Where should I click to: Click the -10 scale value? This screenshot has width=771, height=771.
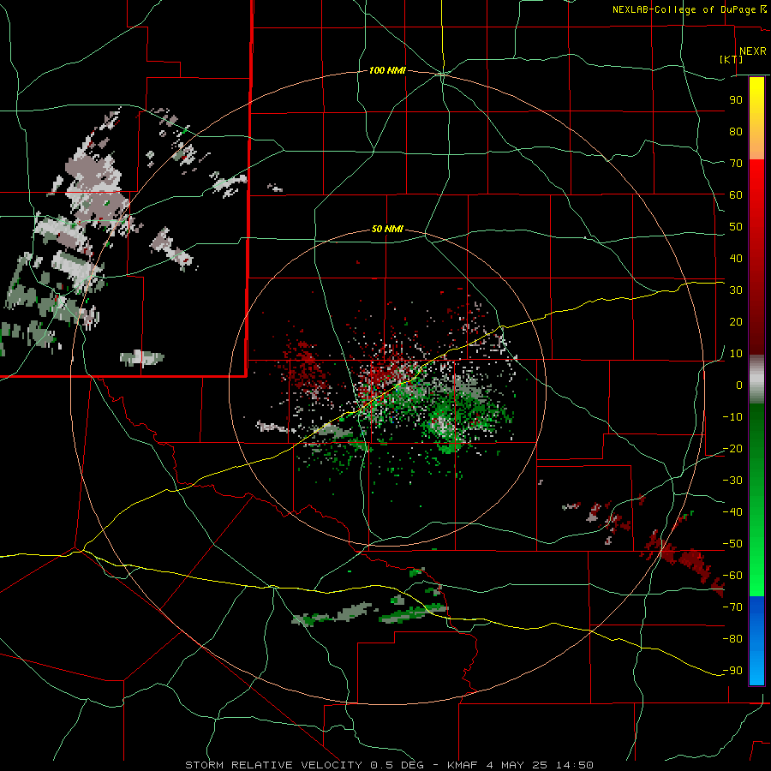[x=732, y=417]
